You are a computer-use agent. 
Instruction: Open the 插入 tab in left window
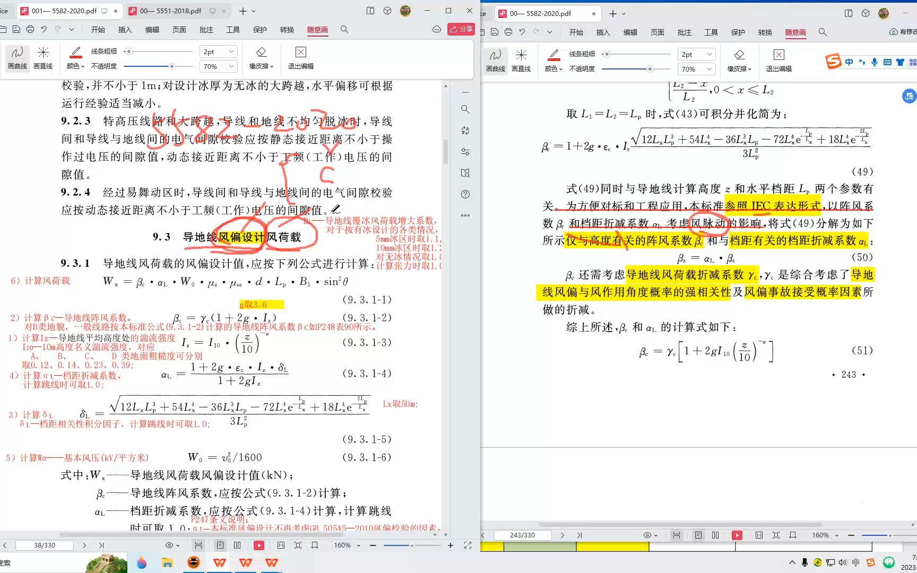tap(125, 30)
